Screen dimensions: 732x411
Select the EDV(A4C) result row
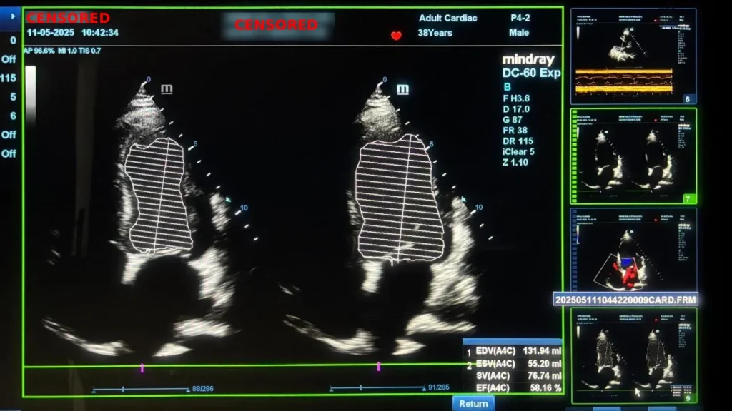pyautogui.click(x=513, y=352)
